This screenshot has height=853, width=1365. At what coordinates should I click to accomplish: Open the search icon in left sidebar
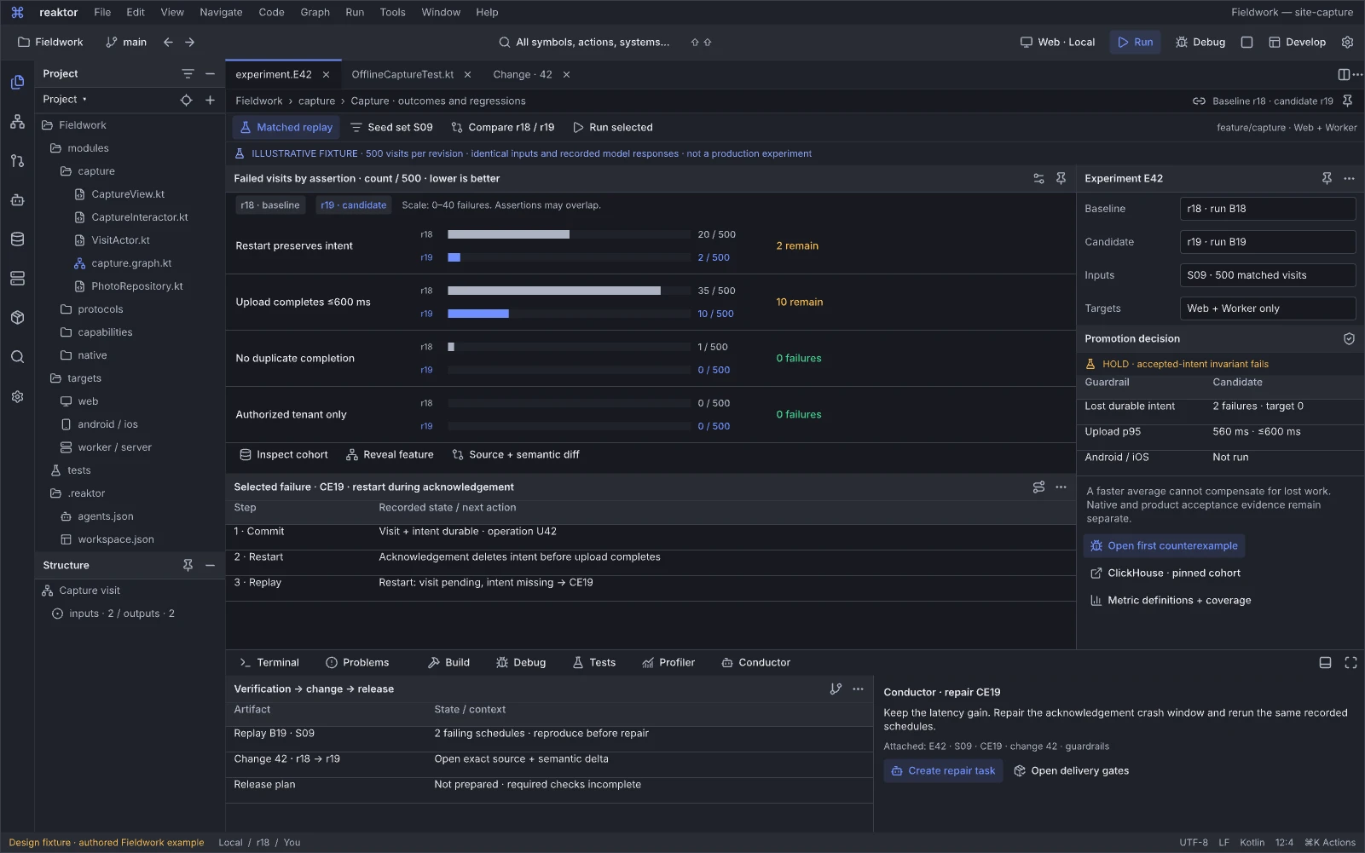click(17, 357)
